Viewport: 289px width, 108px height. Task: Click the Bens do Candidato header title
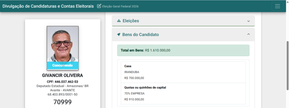[141, 34]
